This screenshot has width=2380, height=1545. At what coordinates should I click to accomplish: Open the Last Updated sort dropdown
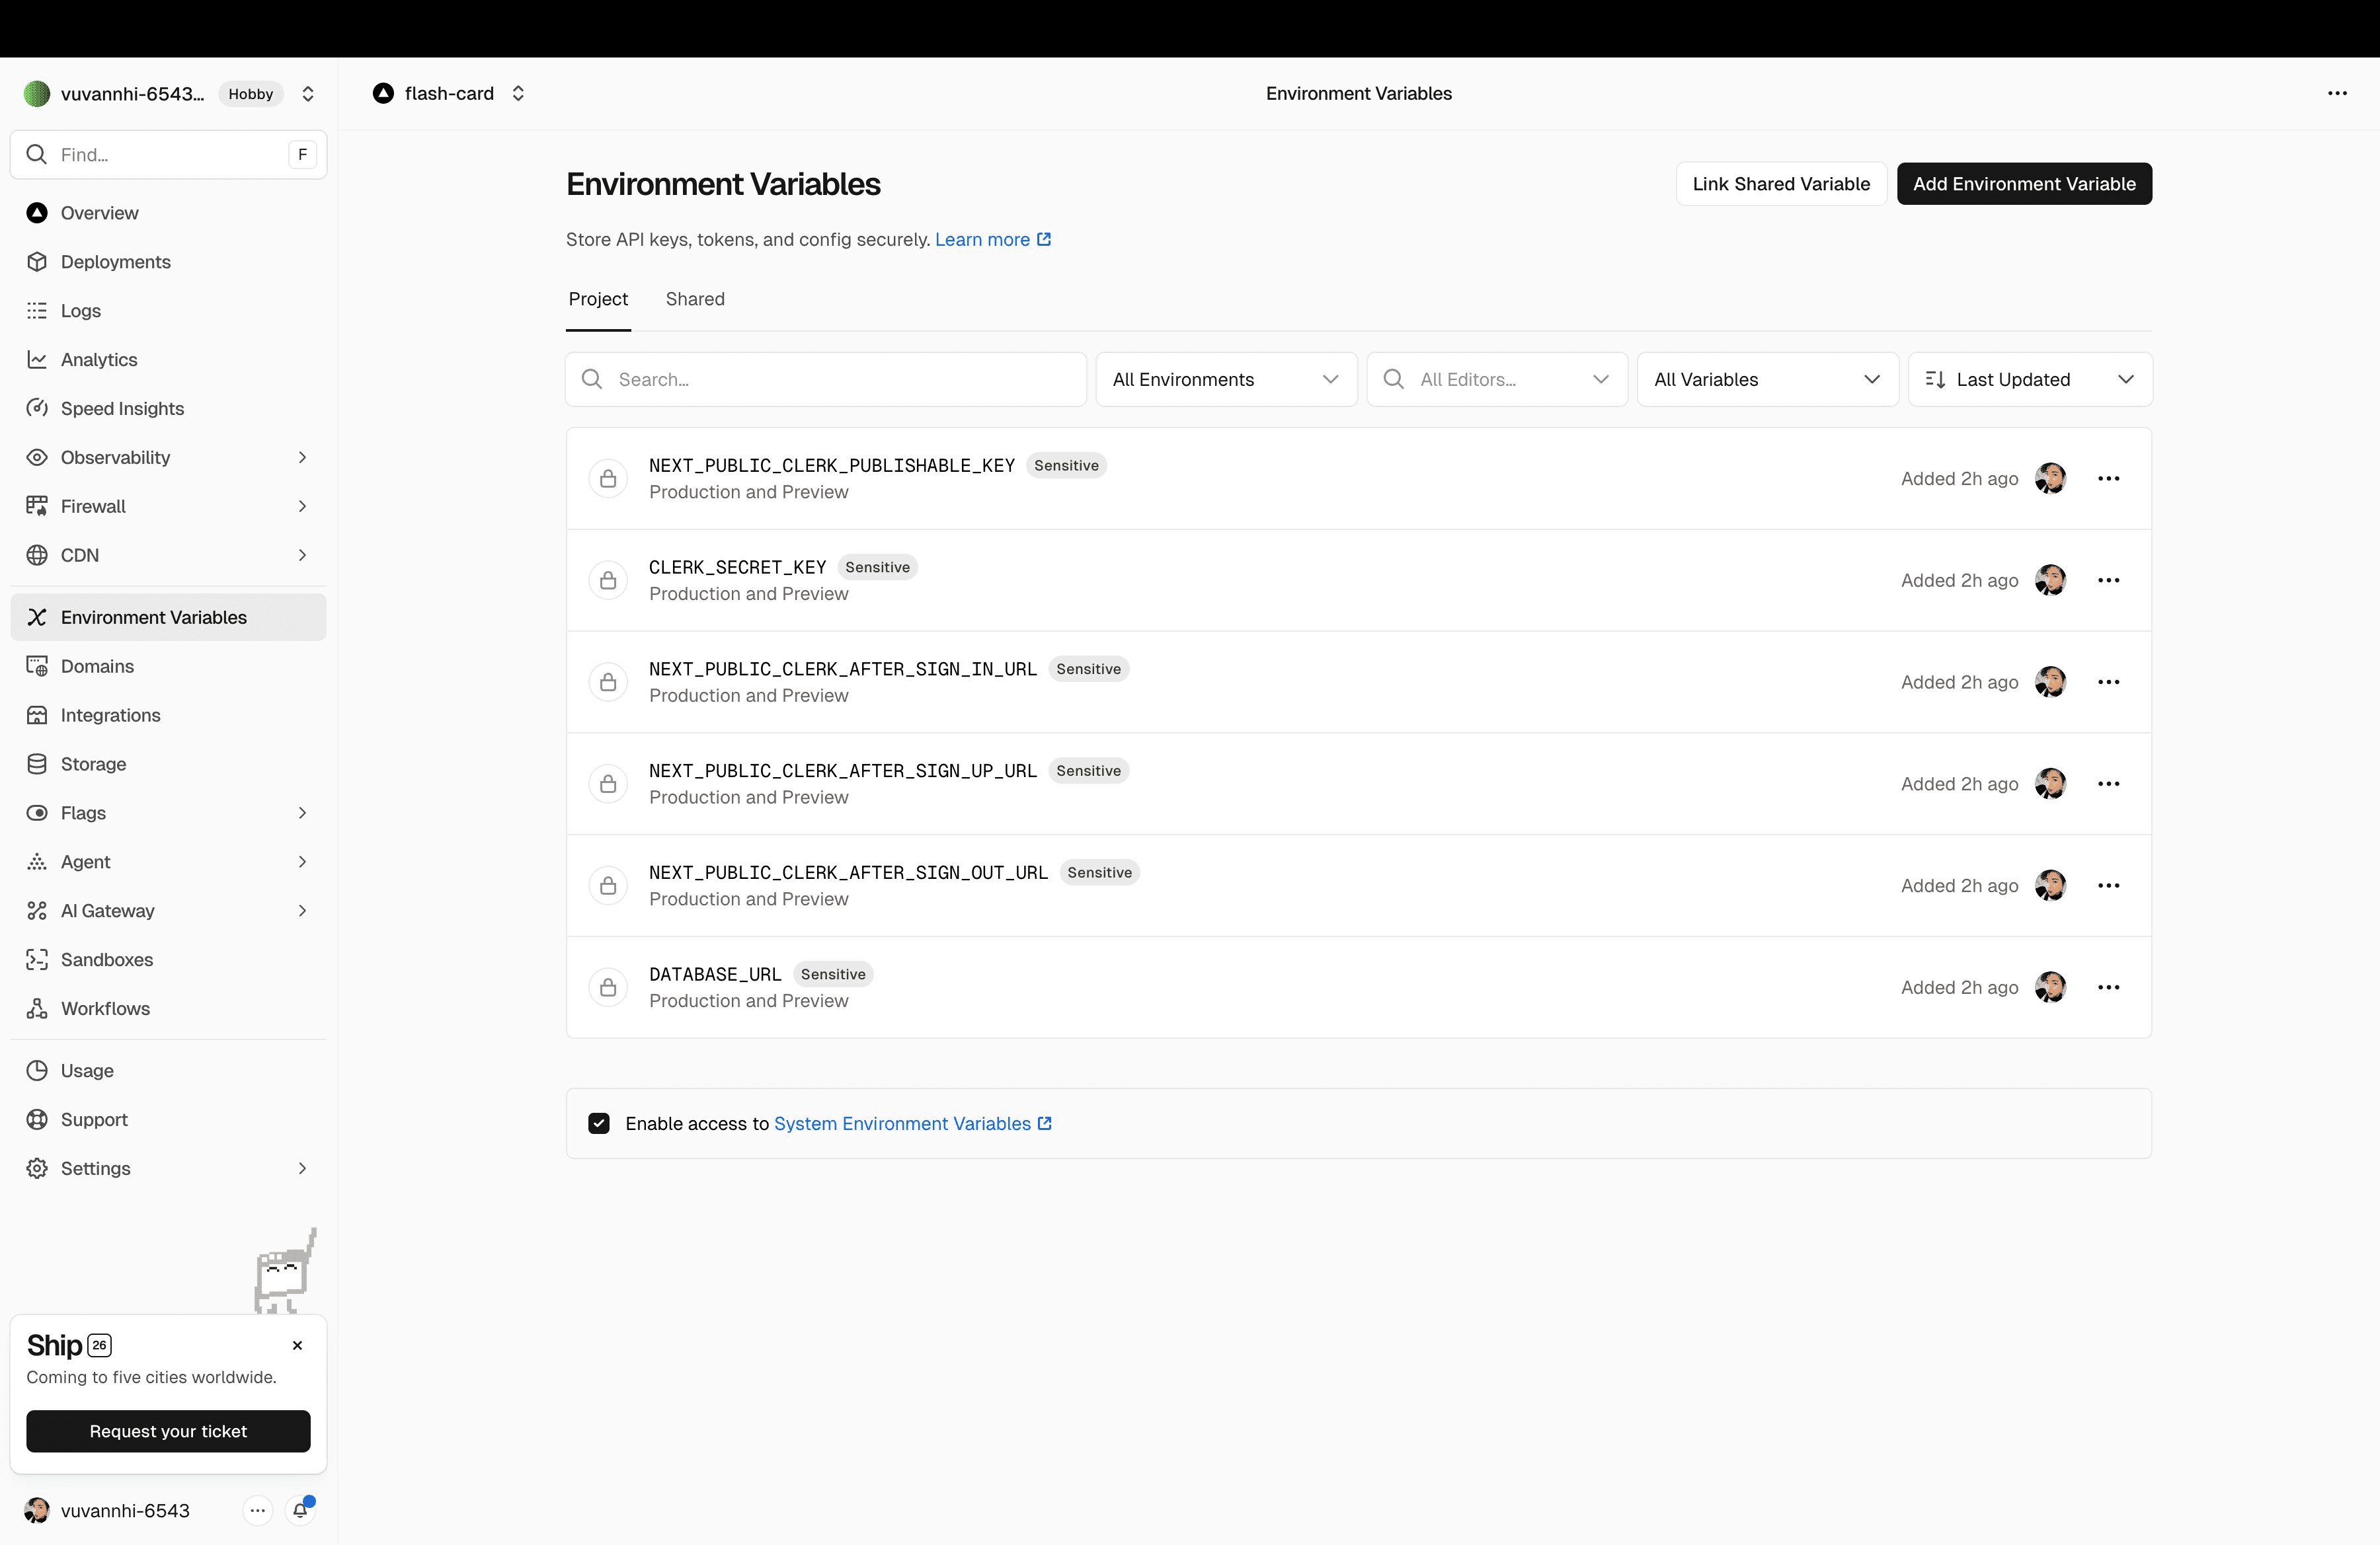tap(2030, 380)
